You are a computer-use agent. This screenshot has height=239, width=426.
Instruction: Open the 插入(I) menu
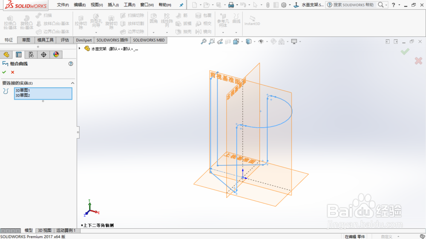(x=113, y=5)
